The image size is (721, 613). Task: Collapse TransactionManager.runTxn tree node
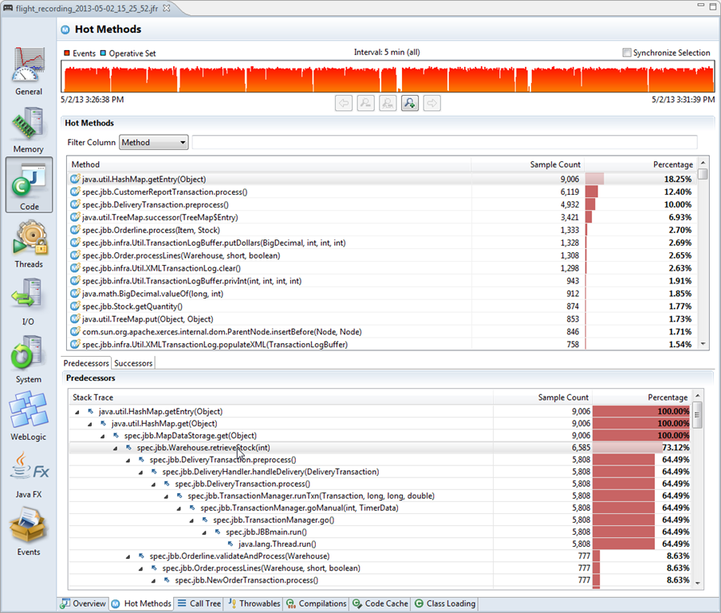[166, 496]
